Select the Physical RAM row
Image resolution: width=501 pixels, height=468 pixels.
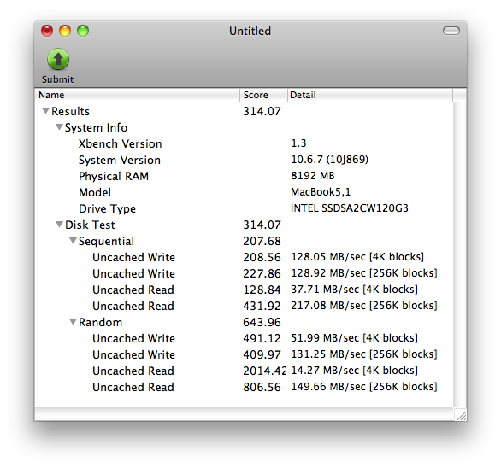(244, 176)
